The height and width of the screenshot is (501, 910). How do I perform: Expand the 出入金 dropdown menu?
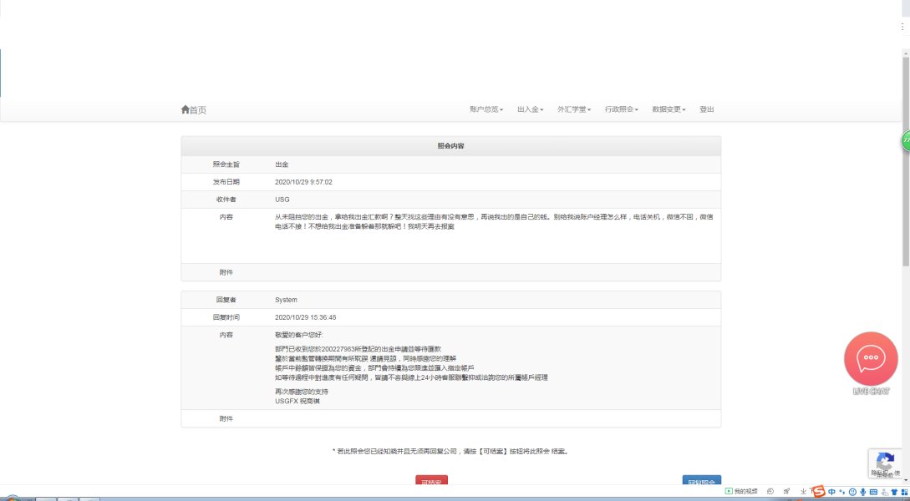tap(530, 109)
